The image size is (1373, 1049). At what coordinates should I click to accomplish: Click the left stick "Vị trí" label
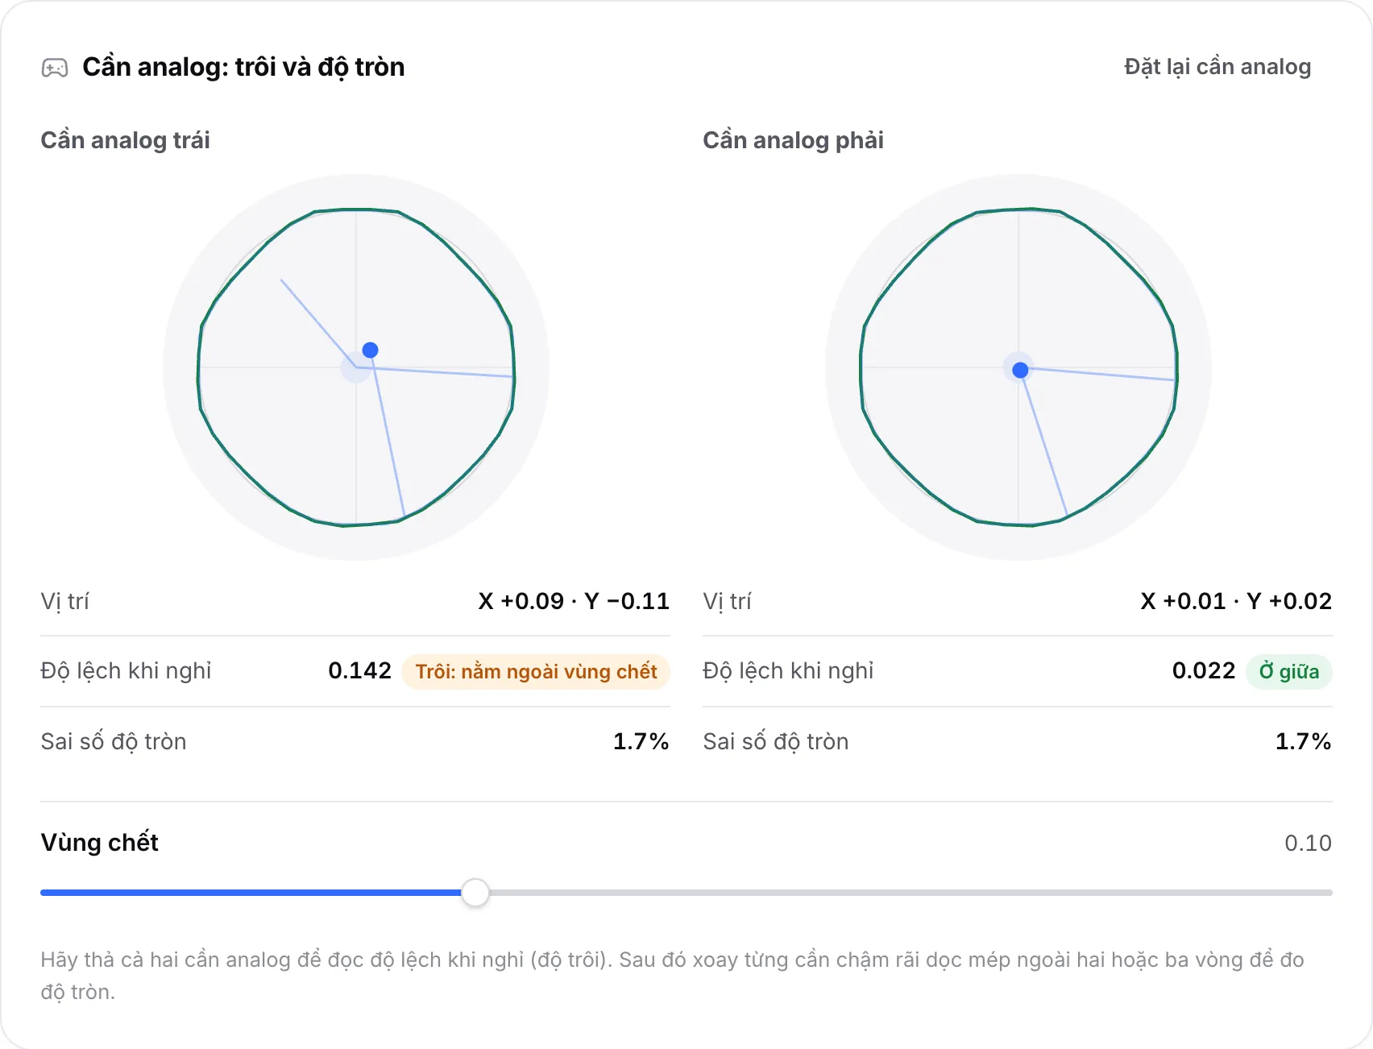tap(64, 601)
